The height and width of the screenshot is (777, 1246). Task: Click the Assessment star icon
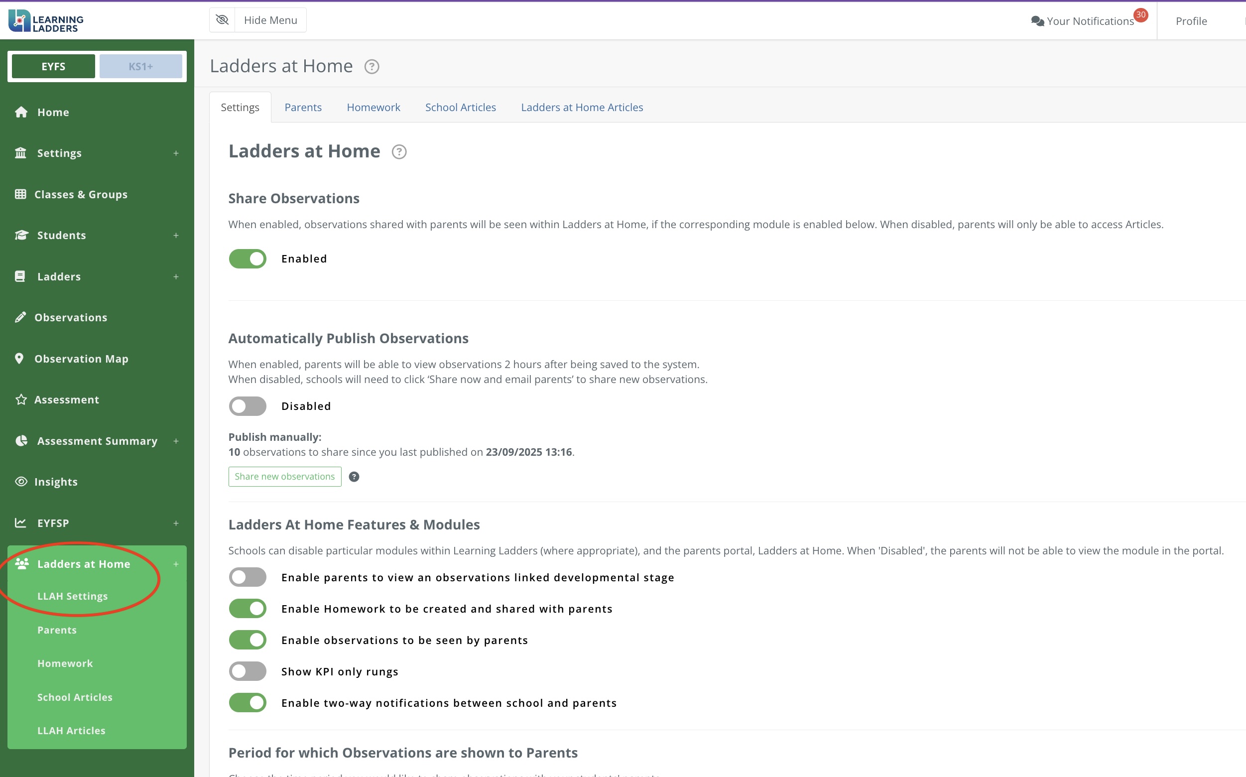[21, 400]
